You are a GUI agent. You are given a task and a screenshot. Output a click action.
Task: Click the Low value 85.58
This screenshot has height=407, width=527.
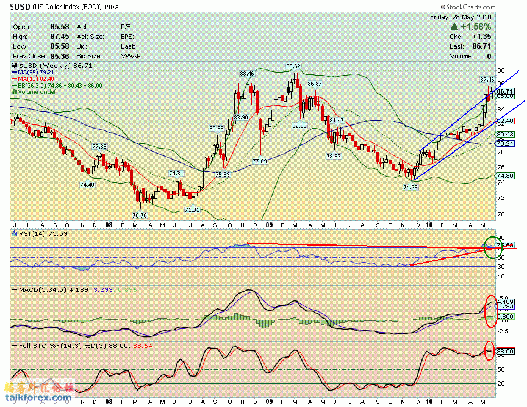[60, 46]
